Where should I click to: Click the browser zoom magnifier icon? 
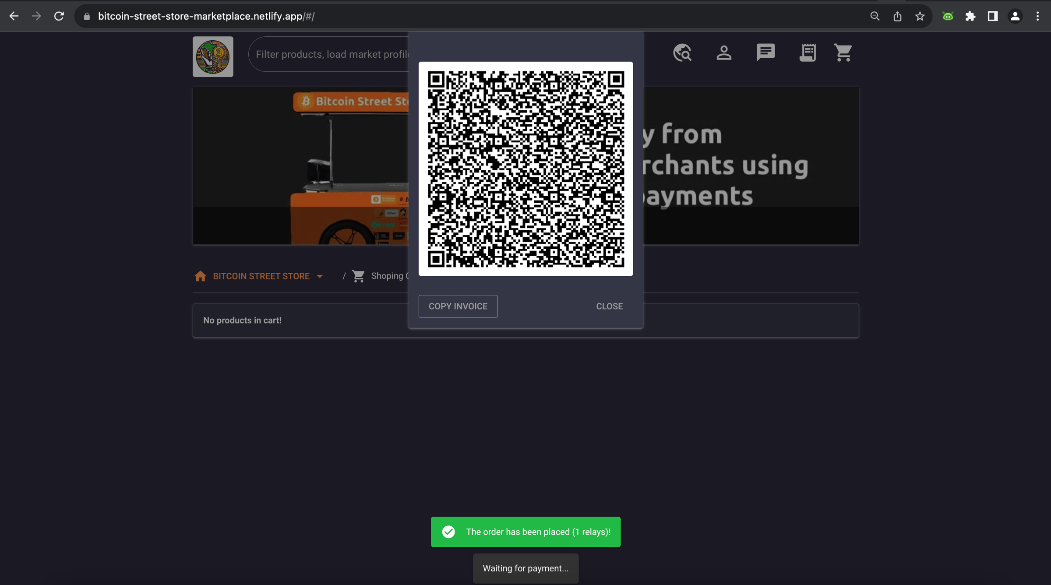pyautogui.click(x=875, y=16)
